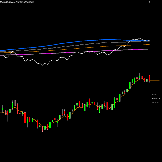Screen dimensions: 162x162
Task: Select the white indicator line in upper panel
Action: click(75, 53)
